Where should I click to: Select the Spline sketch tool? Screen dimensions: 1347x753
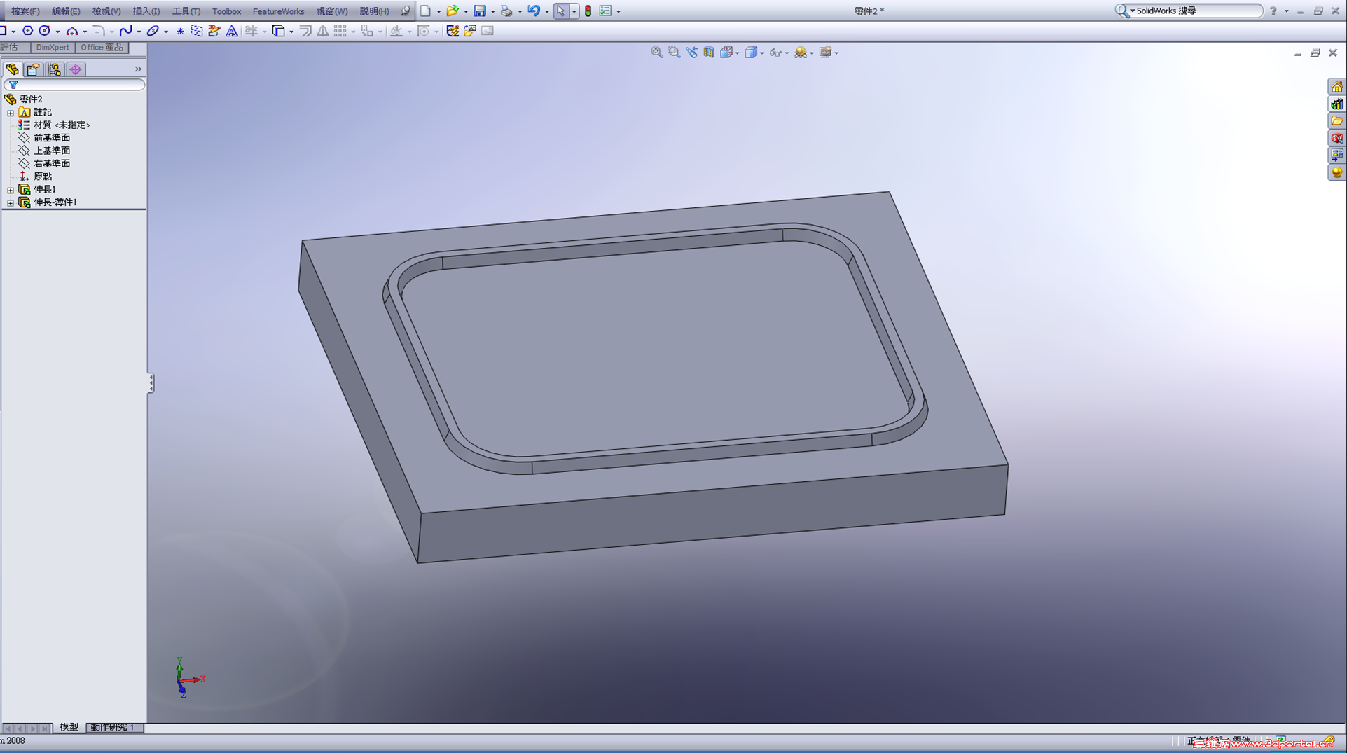[126, 31]
